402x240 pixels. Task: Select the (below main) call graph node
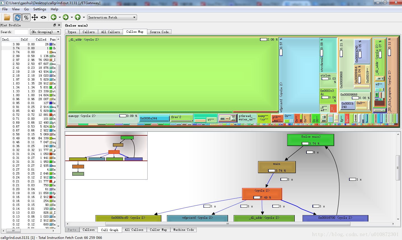[x=311, y=140]
